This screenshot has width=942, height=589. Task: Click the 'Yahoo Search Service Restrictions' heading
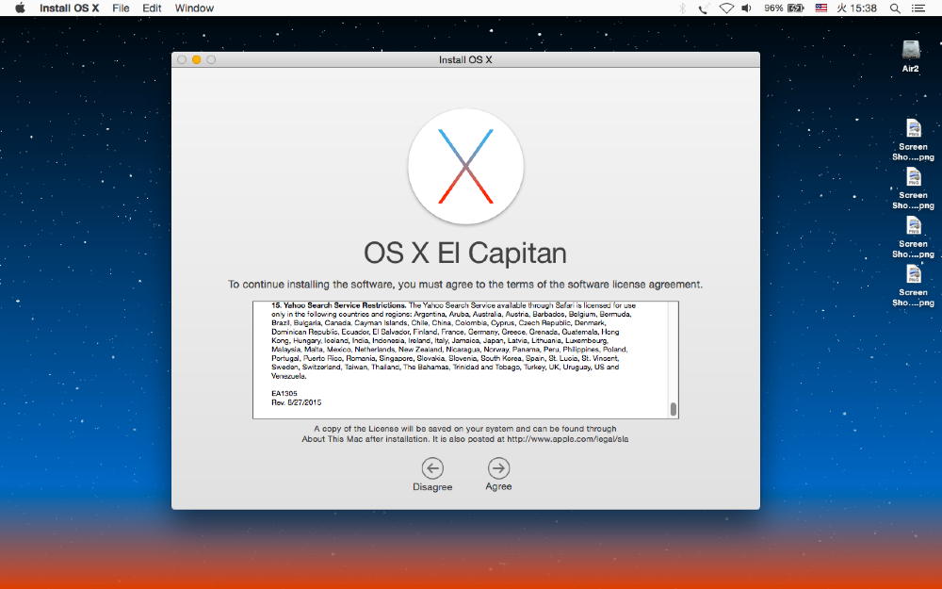point(339,305)
